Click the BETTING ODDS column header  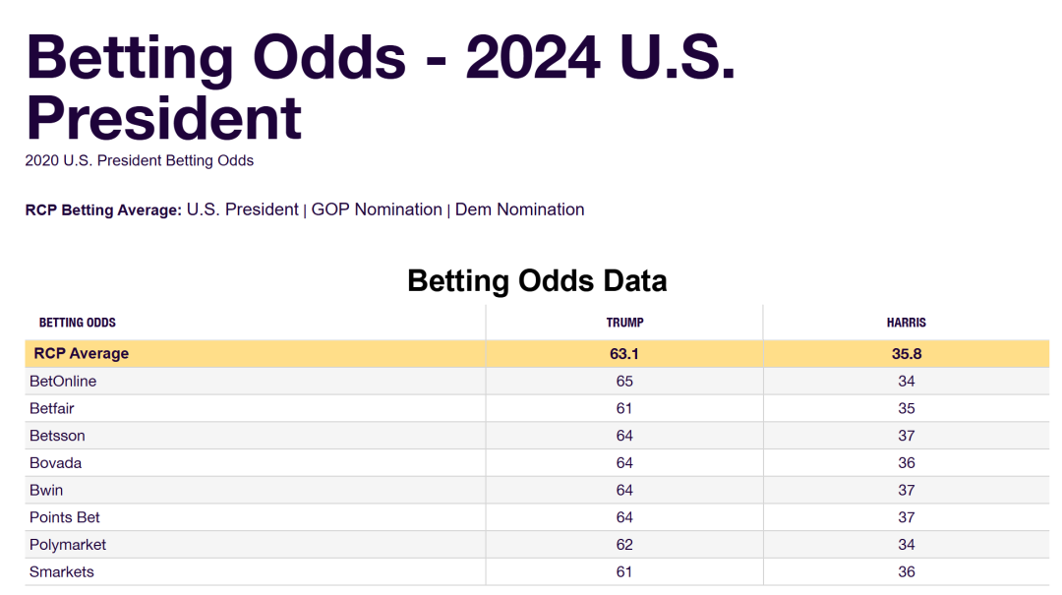(78, 323)
